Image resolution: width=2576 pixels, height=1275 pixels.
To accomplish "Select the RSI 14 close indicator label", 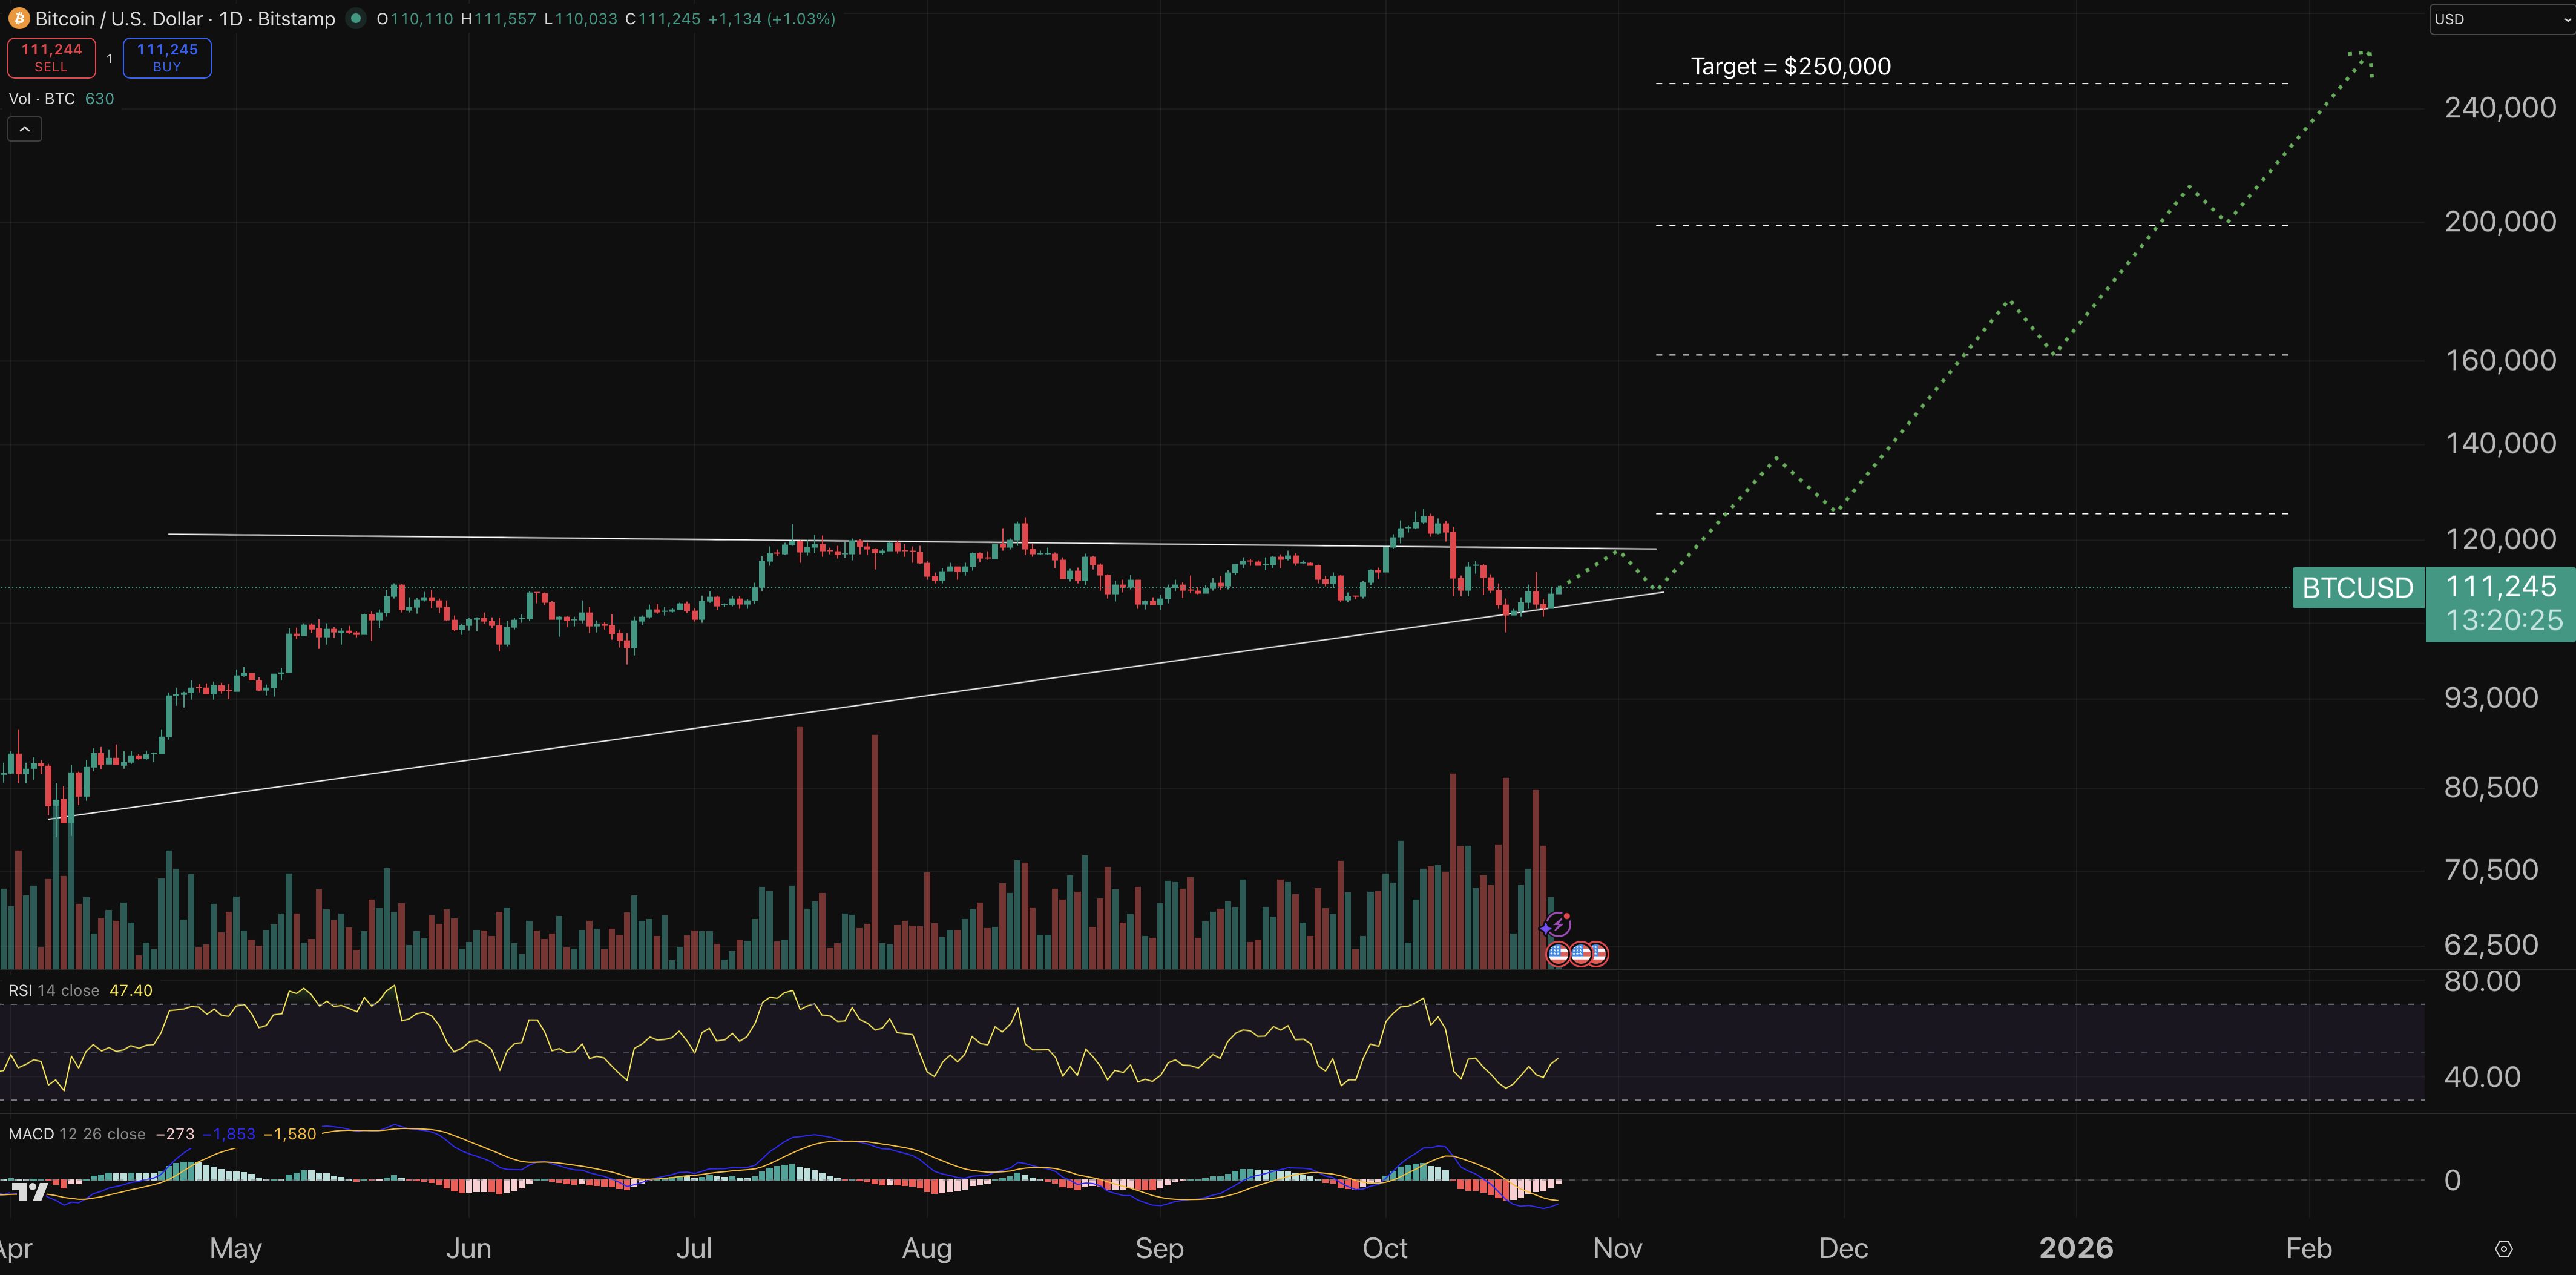I will pyautogui.click(x=54, y=991).
